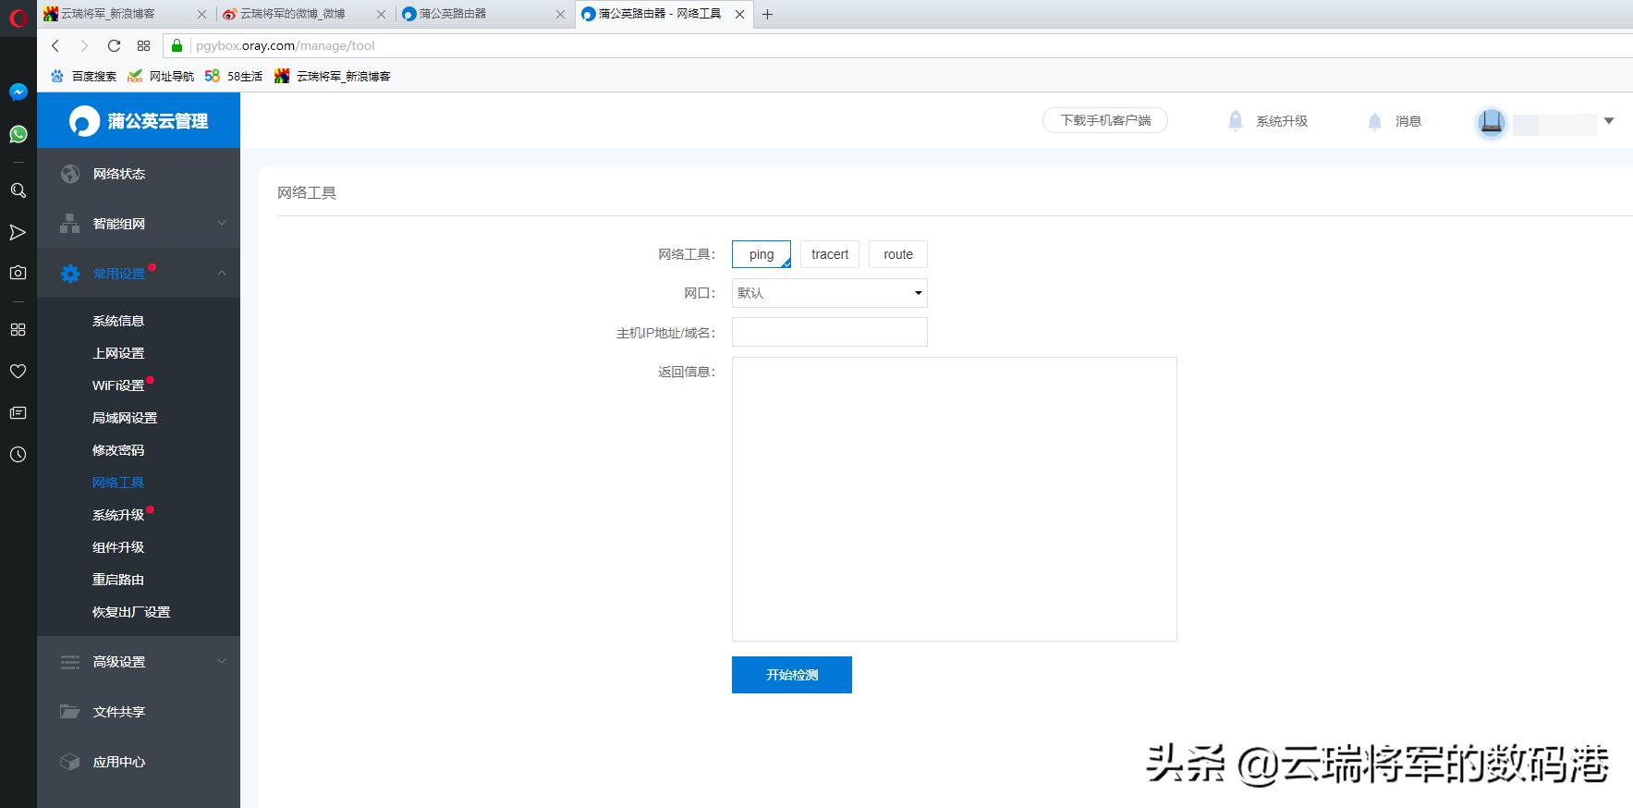Expand the account dropdown arrow
This screenshot has height=808, width=1633.
pos(1609,121)
